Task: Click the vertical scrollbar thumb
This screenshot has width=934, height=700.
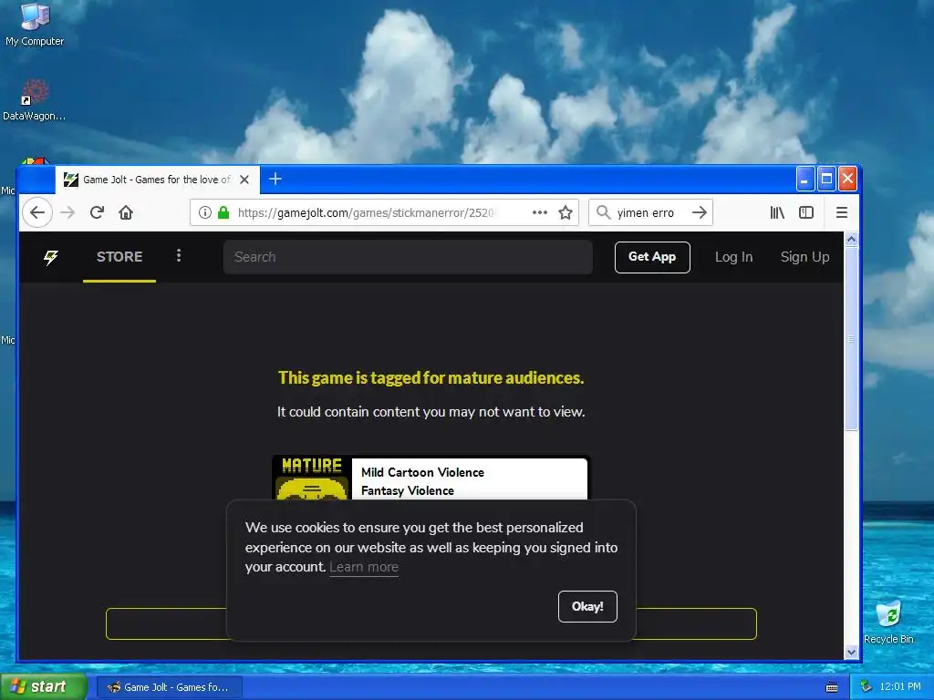Action: (851, 339)
